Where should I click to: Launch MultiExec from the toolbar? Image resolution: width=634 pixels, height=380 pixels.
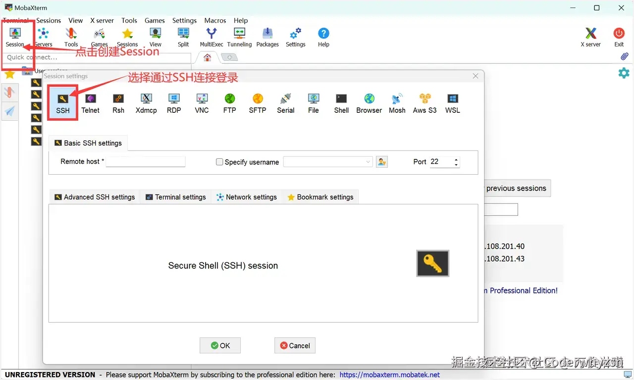(211, 37)
